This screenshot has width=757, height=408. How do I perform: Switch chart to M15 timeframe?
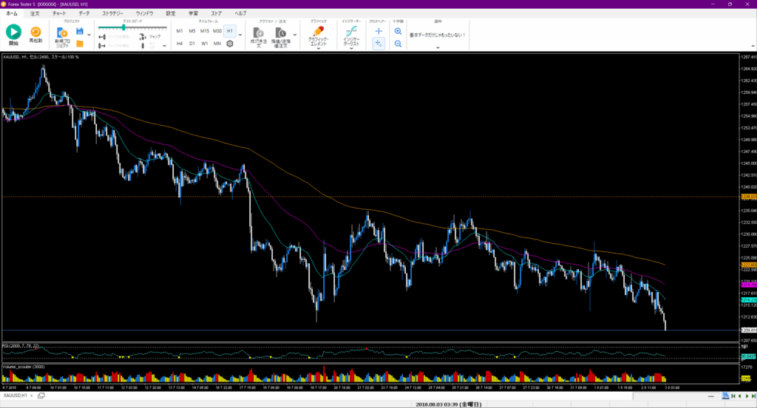pos(205,32)
